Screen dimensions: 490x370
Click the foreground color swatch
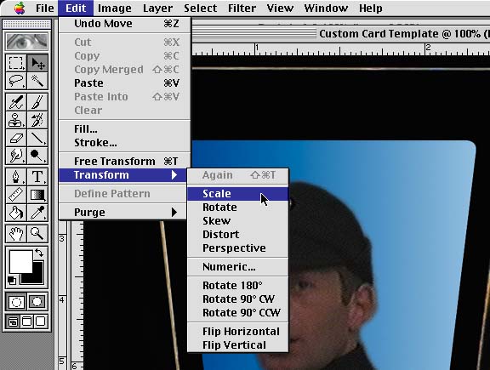(20, 262)
